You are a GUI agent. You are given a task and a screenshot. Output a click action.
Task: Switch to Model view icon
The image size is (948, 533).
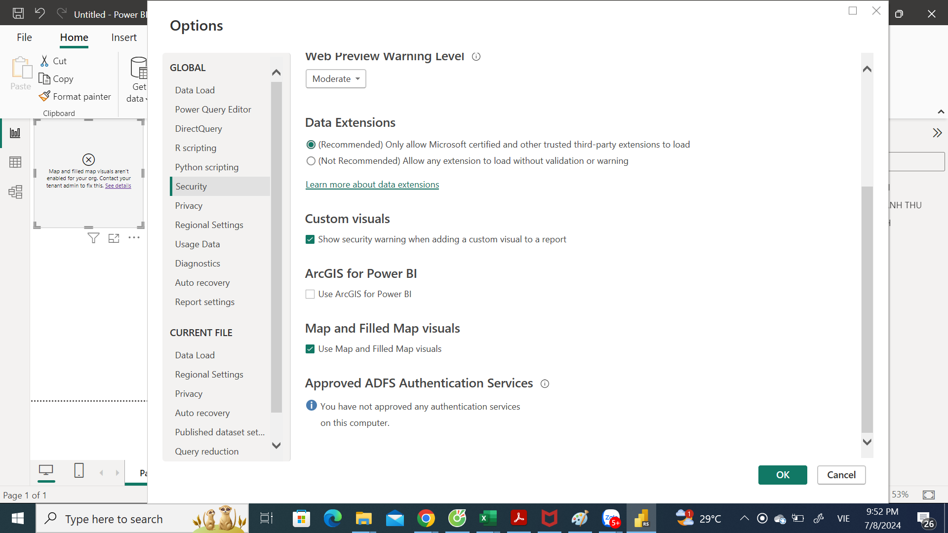[15, 191]
